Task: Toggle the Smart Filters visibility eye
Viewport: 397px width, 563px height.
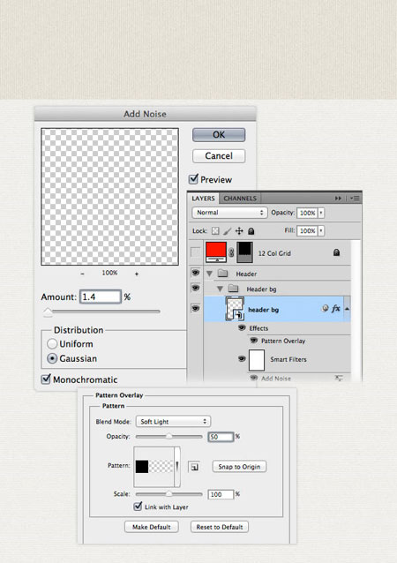Action: pos(242,358)
